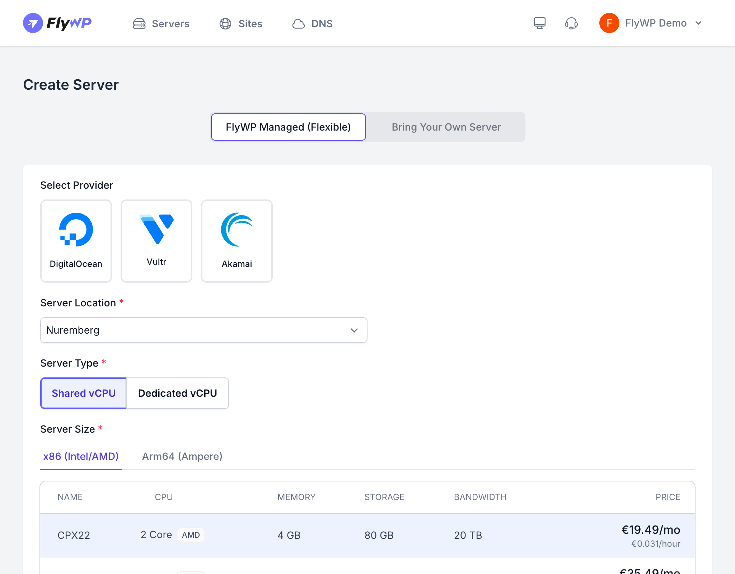
Task: Click the CPU column header
Action: pos(164,497)
